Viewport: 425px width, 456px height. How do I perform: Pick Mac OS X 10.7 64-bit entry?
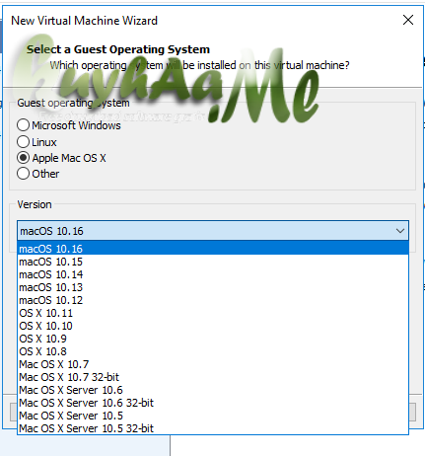tap(213, 364)
